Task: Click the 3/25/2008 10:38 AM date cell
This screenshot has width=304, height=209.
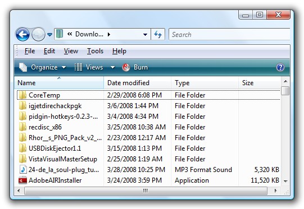Action: [137, 127]
